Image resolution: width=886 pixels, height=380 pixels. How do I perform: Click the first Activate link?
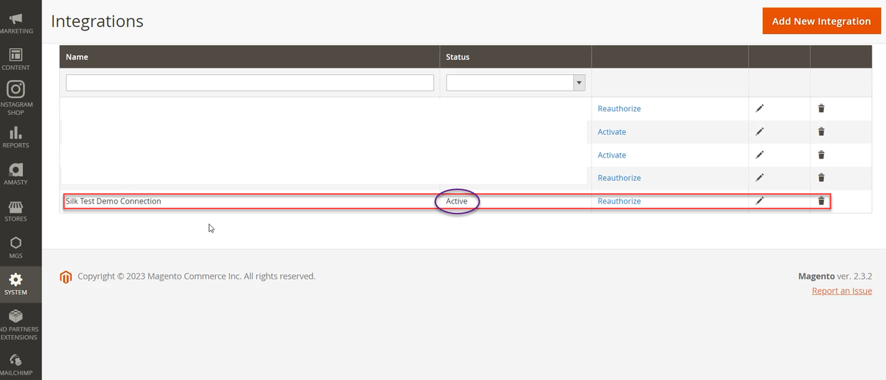(x=611, y=132)
